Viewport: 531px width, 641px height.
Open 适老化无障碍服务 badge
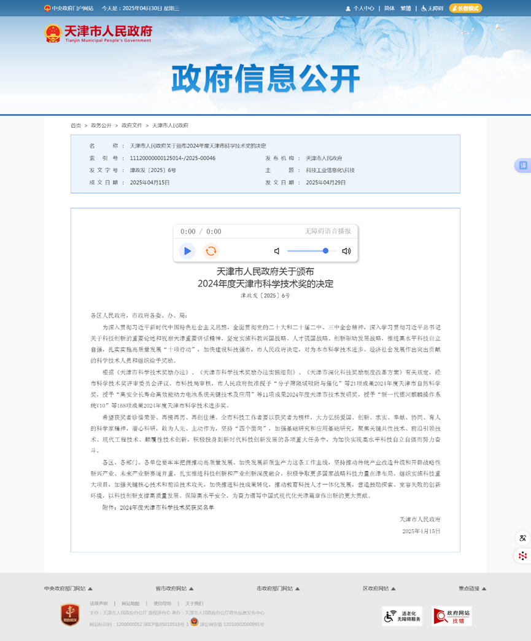pos(402,616)
